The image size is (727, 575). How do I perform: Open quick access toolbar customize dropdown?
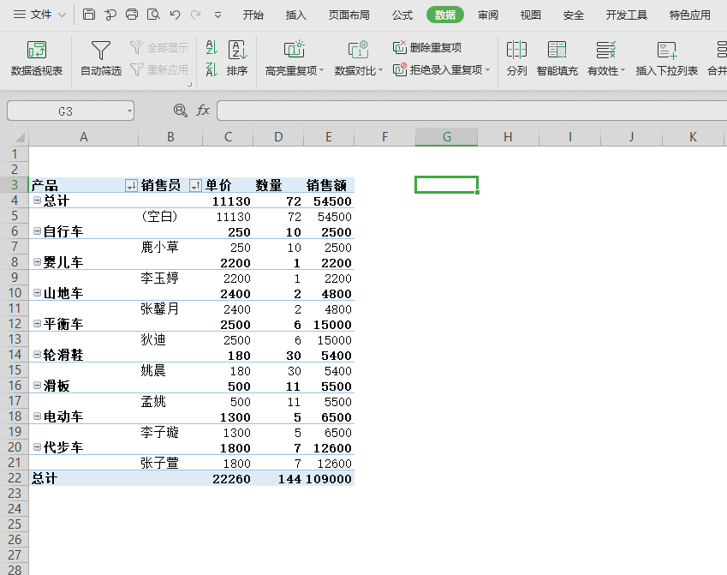[218, 15]
